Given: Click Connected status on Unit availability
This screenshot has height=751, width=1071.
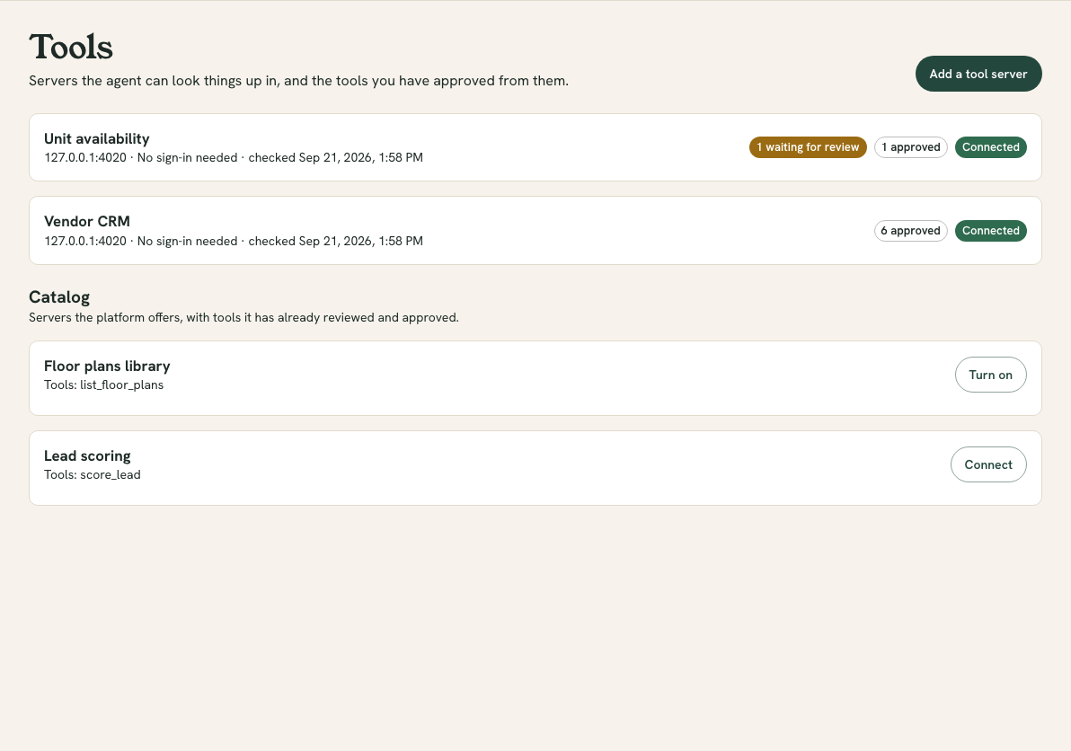Looking at the screenshot, I should (x=990, y=147).
